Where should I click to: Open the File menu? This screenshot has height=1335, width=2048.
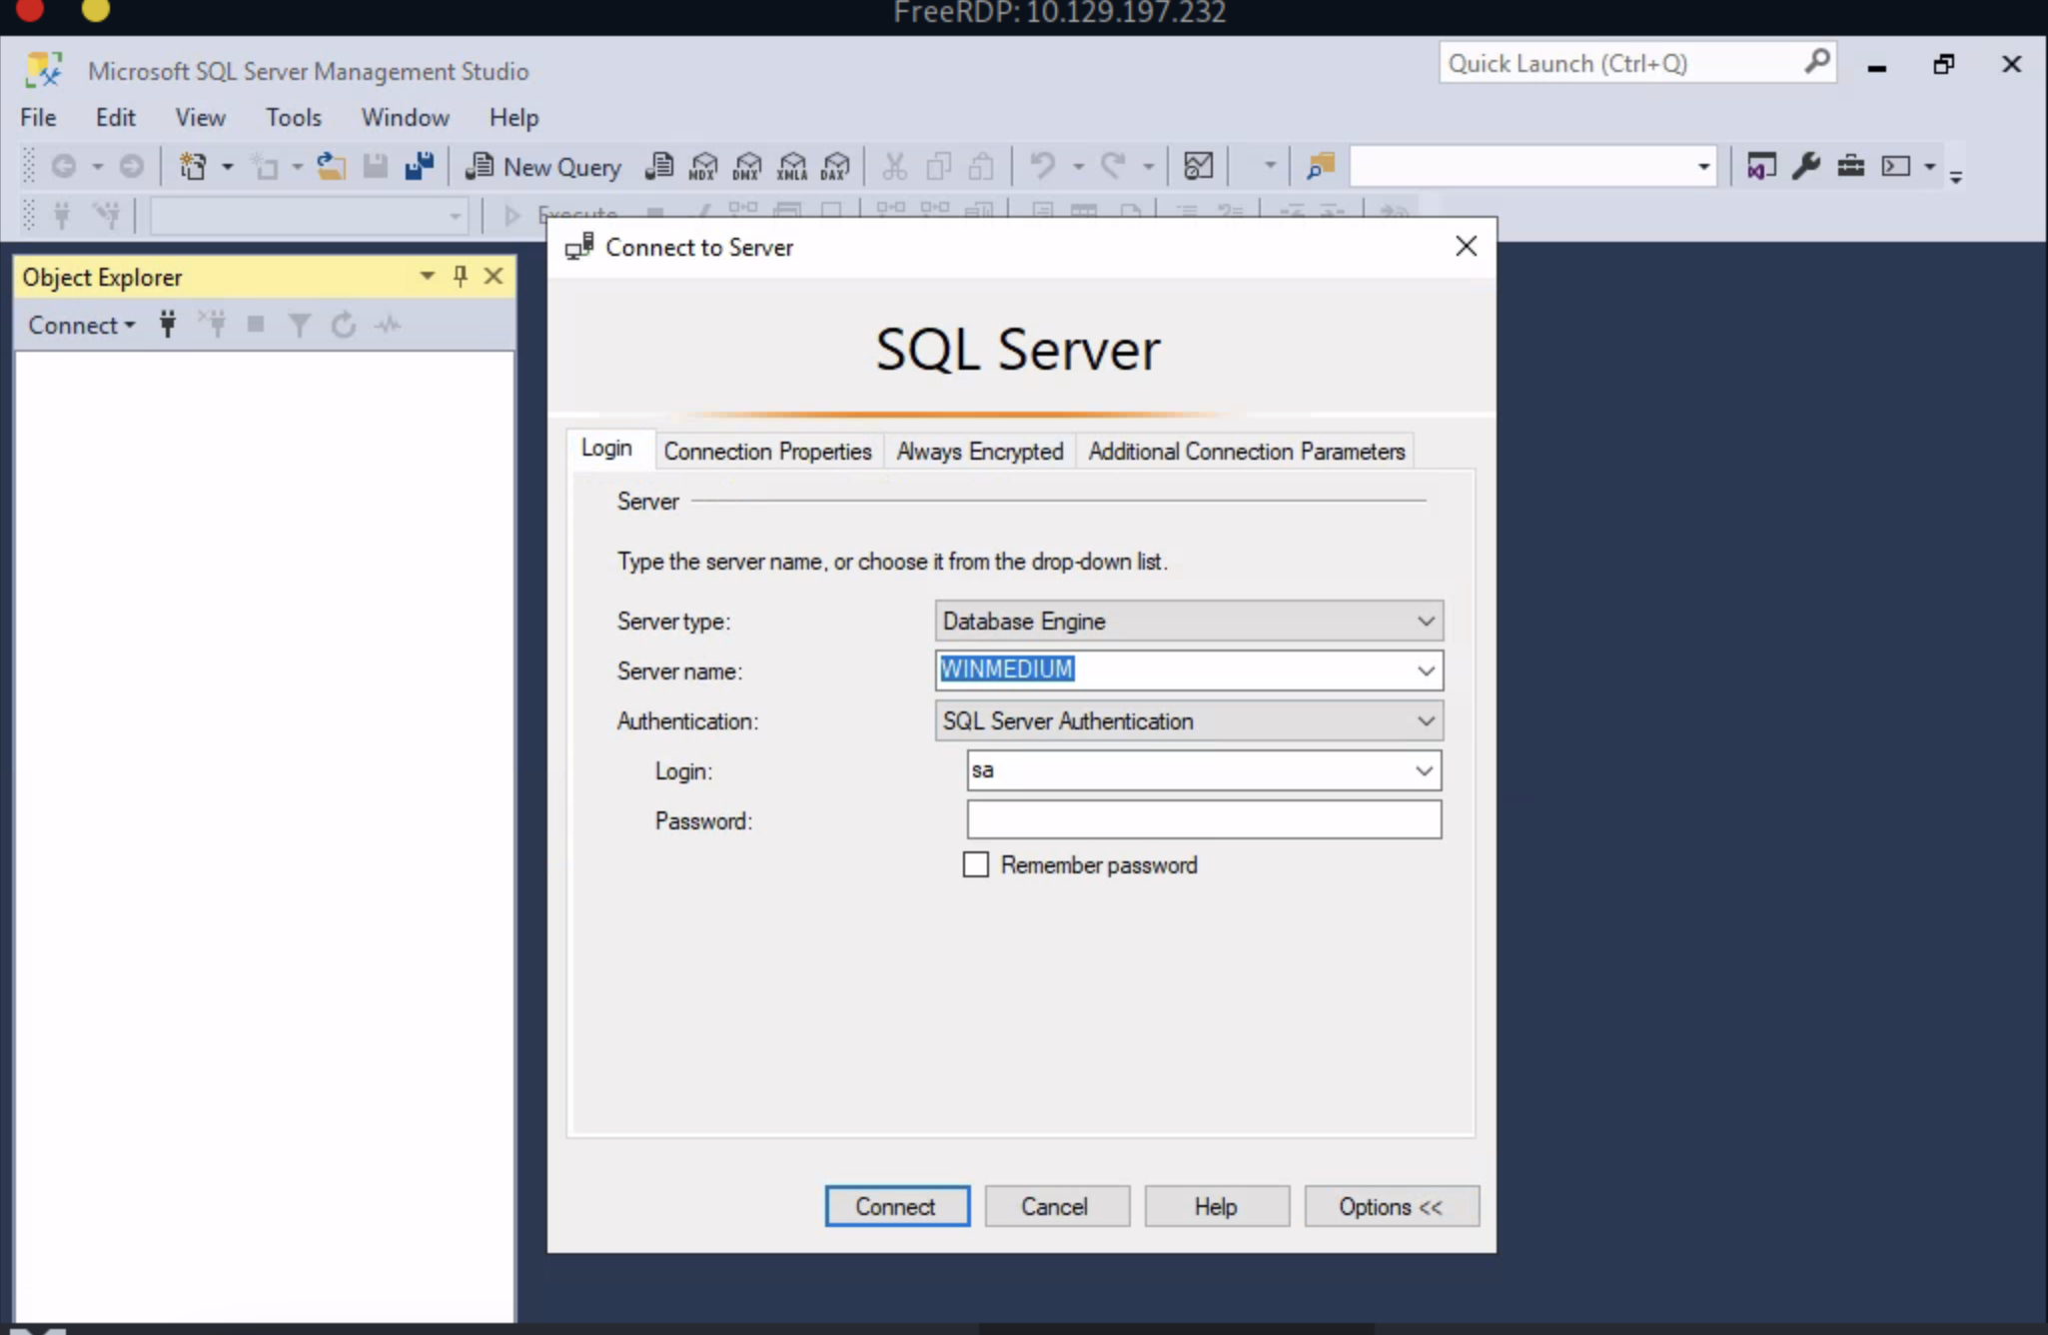point(38,118)
